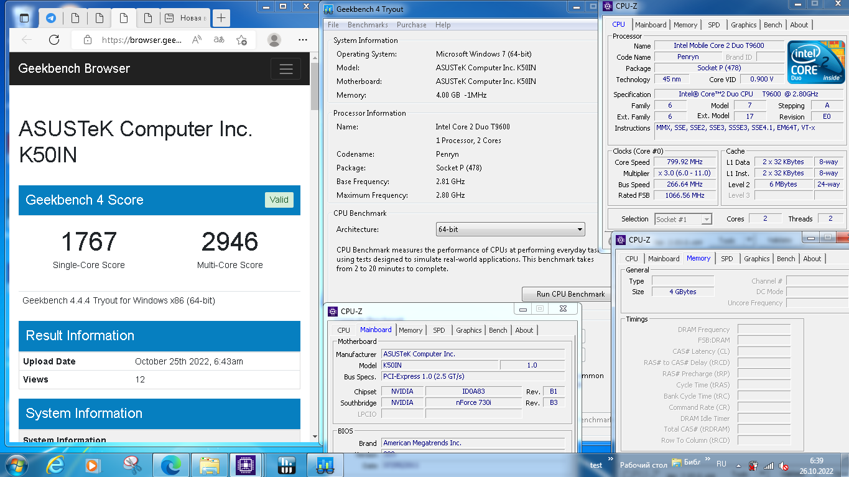Open the File menu in Geekbench
Image resolution: width=849 pixels, height=477 pixels.
(333, 25)
